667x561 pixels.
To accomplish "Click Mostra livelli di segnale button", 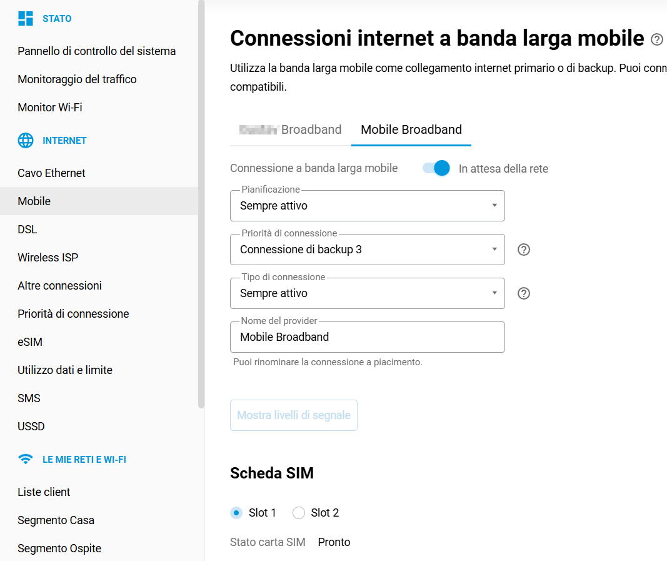I will pyautogui.click(x=294, y=415).
